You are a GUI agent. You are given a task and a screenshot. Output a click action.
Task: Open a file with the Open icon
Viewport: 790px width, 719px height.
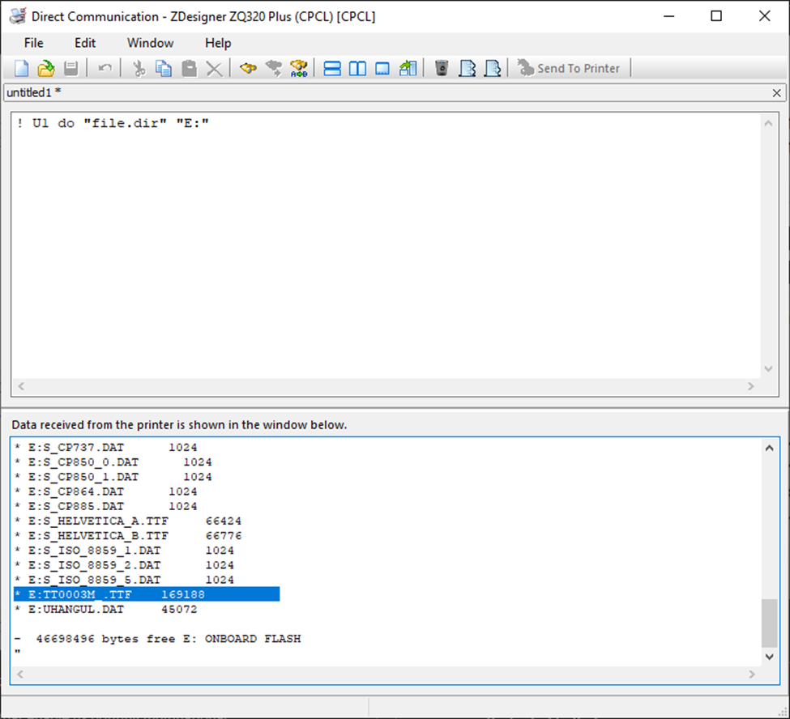tap(45, 68)
